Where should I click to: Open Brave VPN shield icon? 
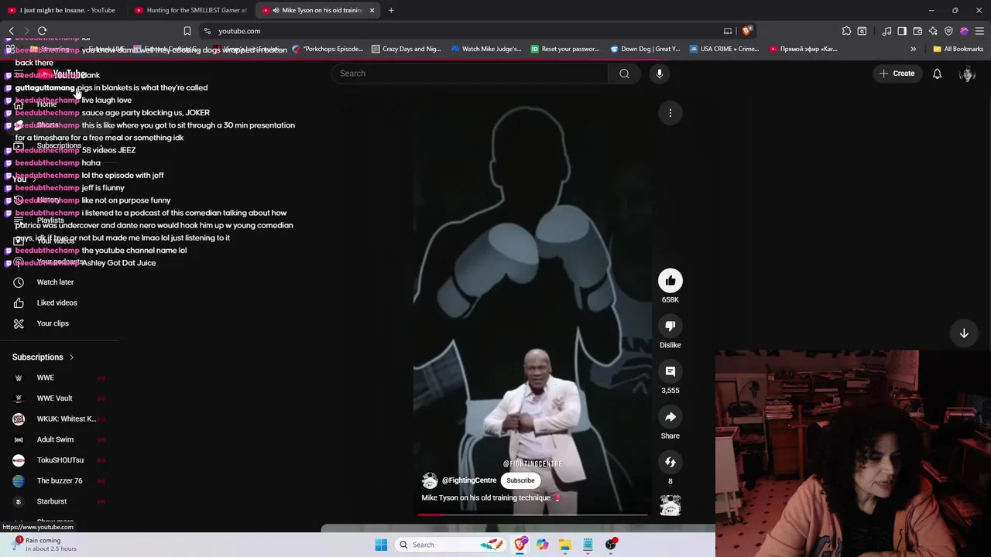(948, 31)
